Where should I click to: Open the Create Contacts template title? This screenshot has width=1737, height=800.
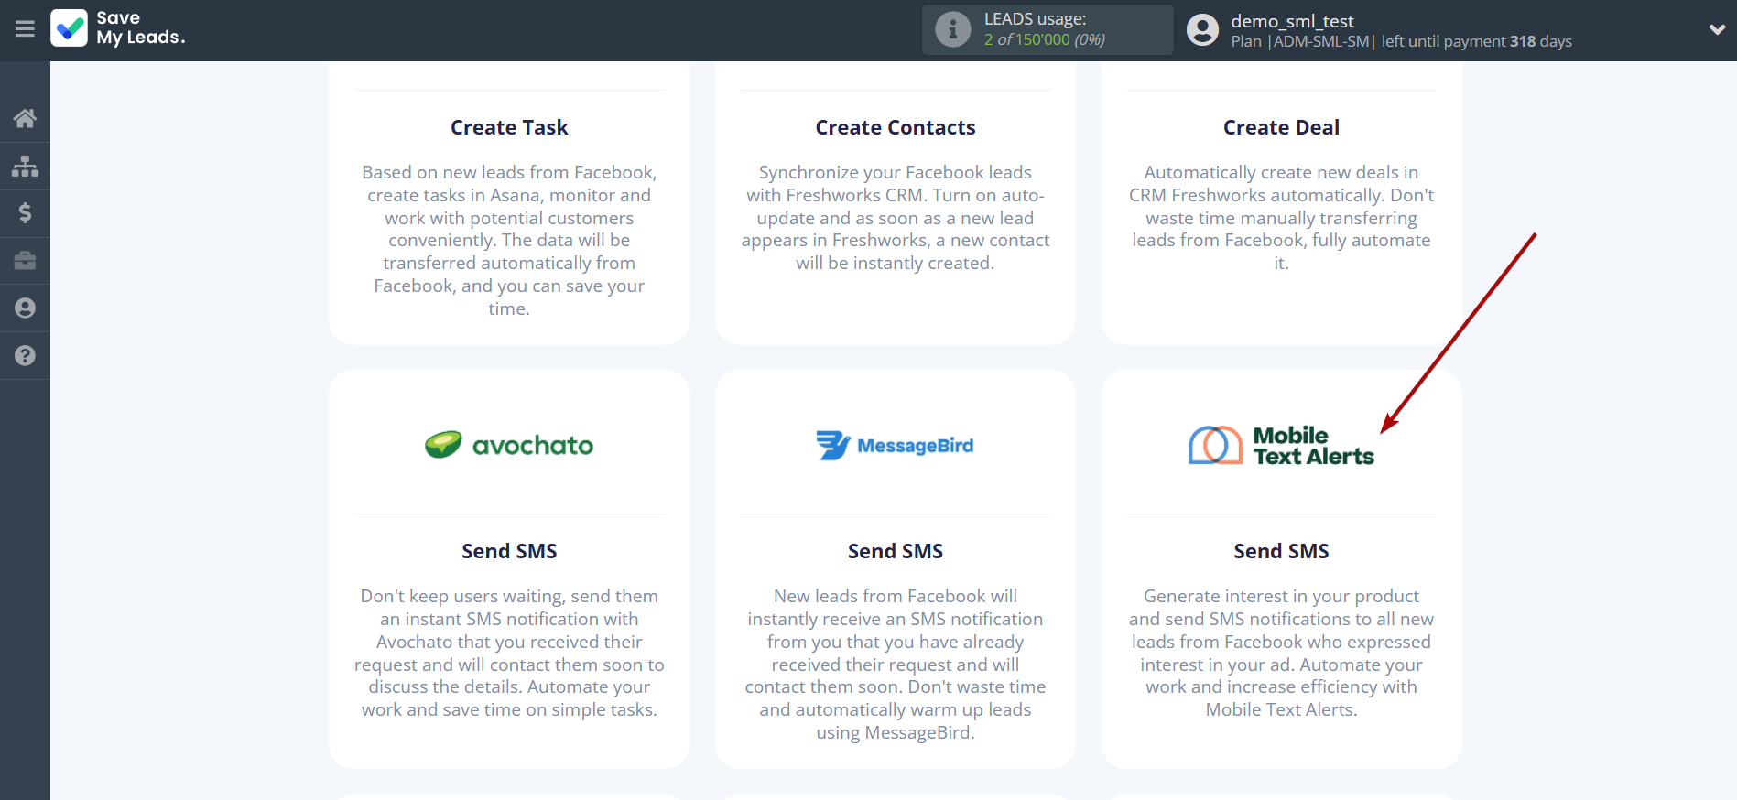tap(896, 127)
